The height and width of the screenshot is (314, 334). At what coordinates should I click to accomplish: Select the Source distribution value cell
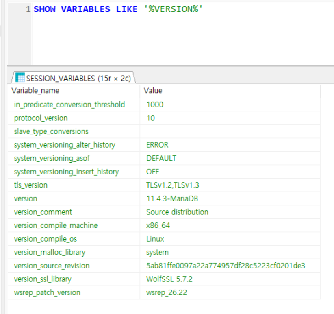click(x=230, y=212)
